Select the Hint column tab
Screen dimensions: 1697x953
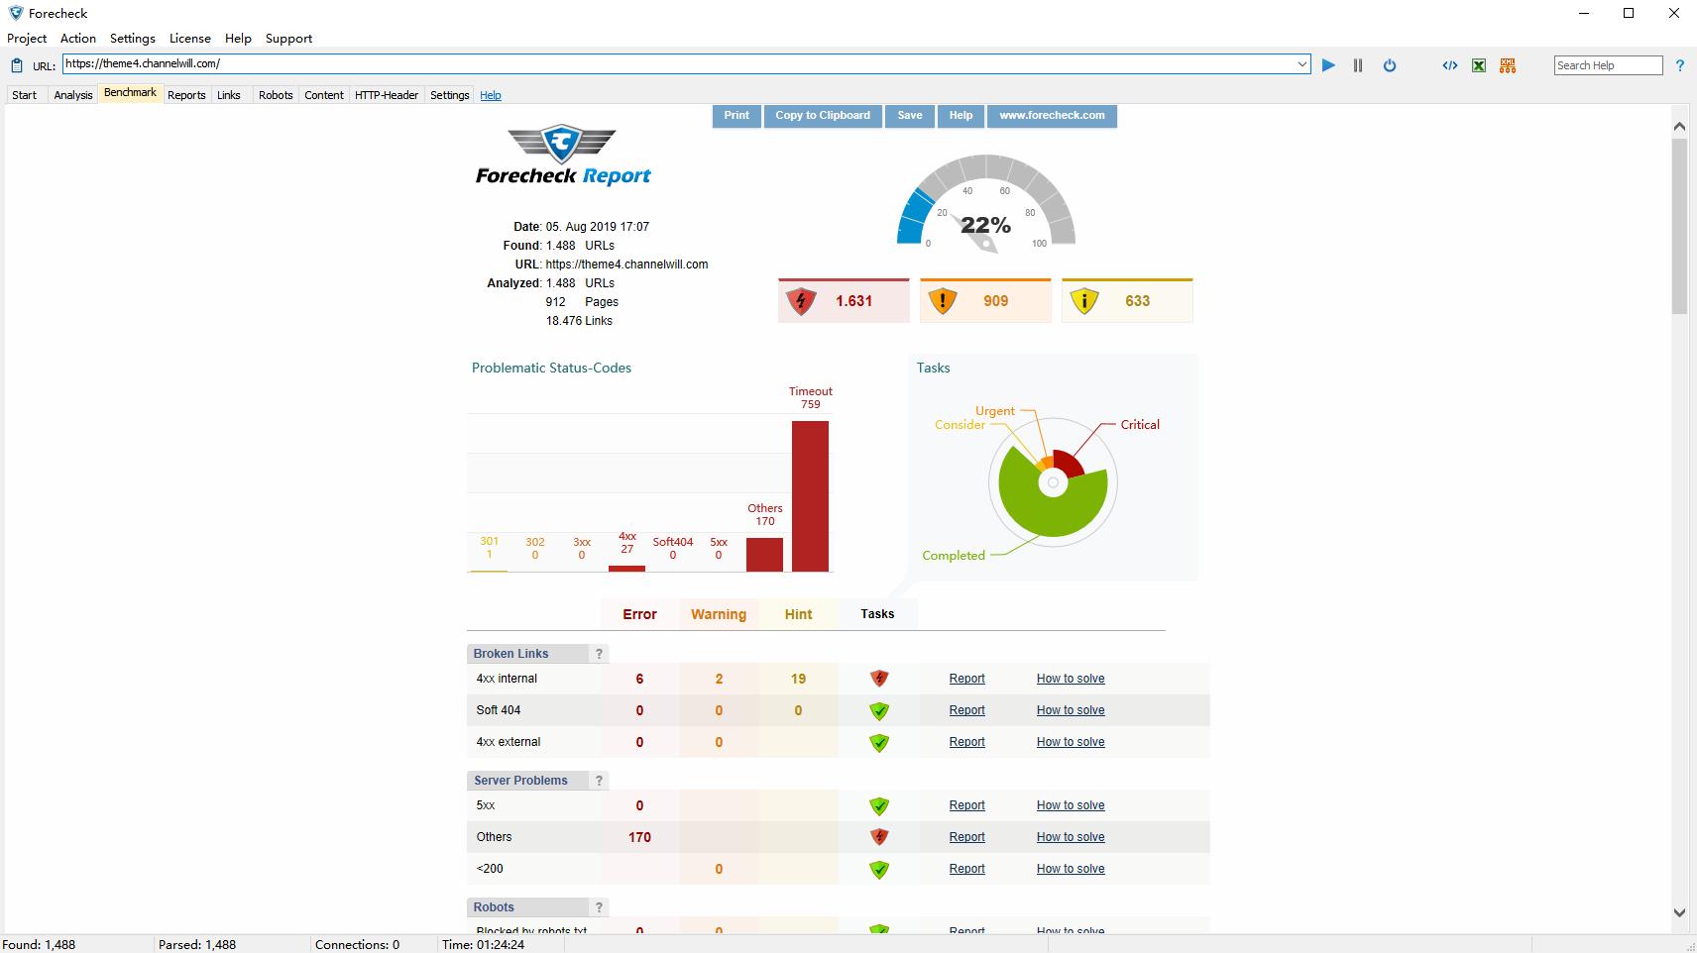[798, 614]
